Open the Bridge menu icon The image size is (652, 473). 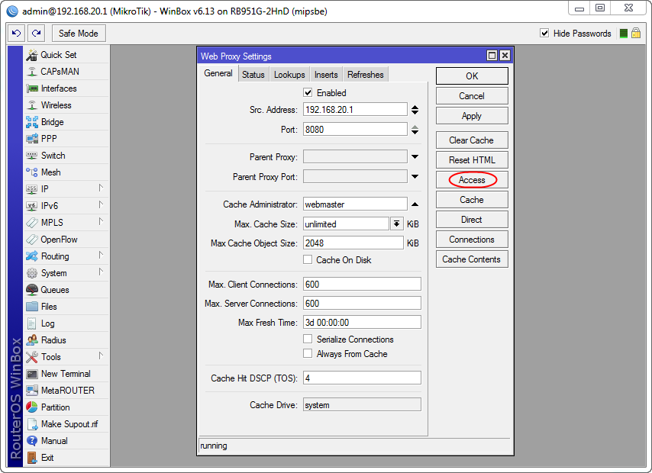[32, 122]
